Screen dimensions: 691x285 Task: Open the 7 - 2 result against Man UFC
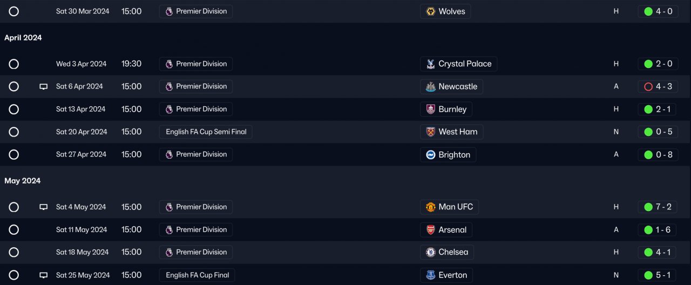[x=658, y=207]
